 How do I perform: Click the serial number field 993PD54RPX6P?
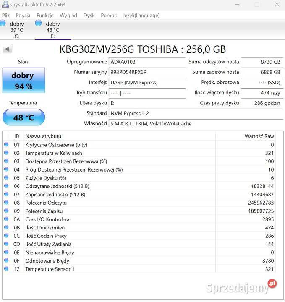click(147, 72)
